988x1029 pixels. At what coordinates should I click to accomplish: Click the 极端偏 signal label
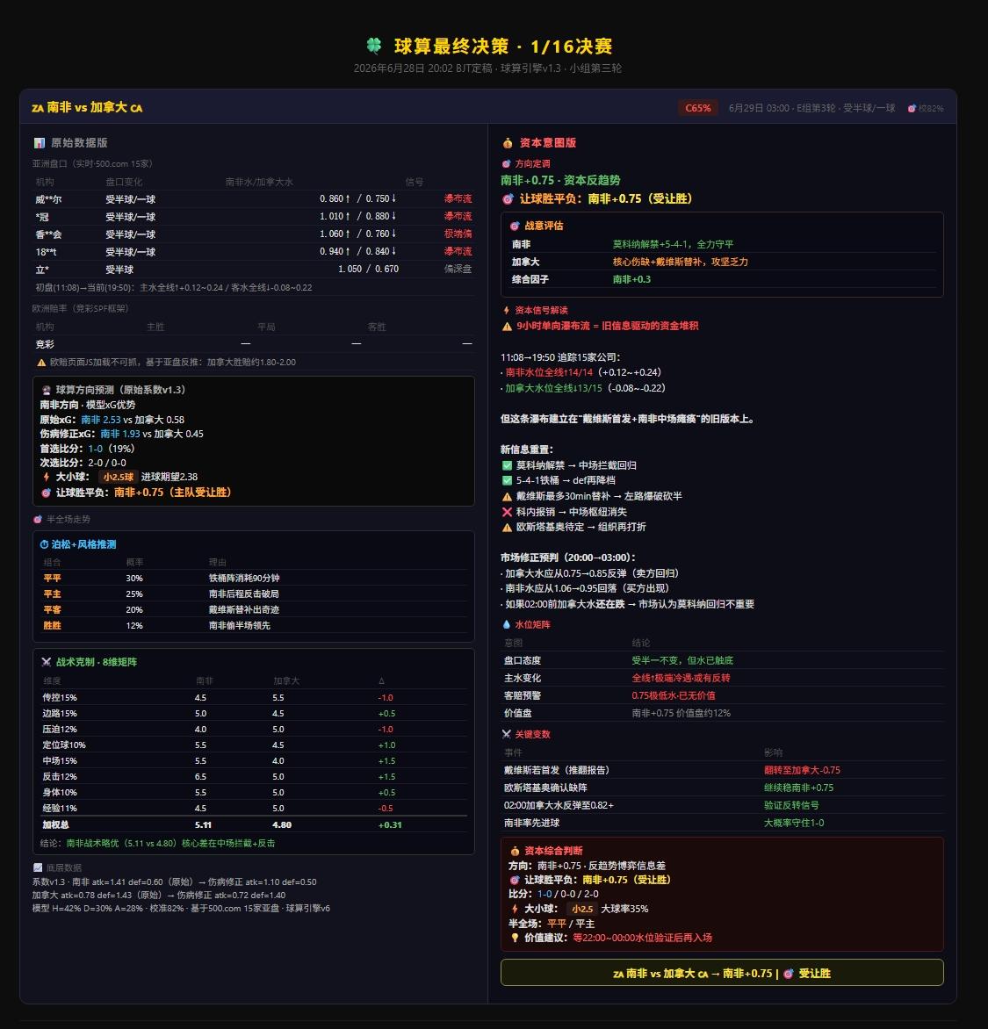[x=458, y=234]
